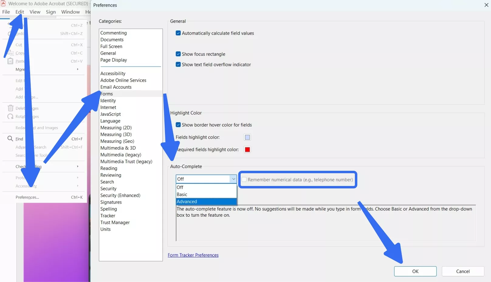Select Signatures category

(111, 202)
